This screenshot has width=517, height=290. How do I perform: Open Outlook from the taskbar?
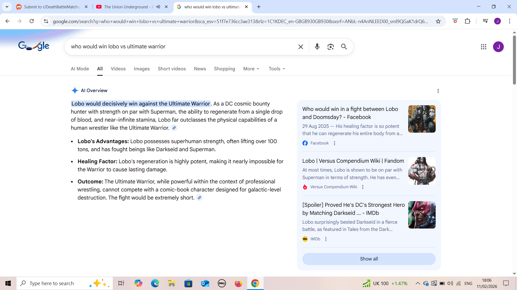pos(205,283)
